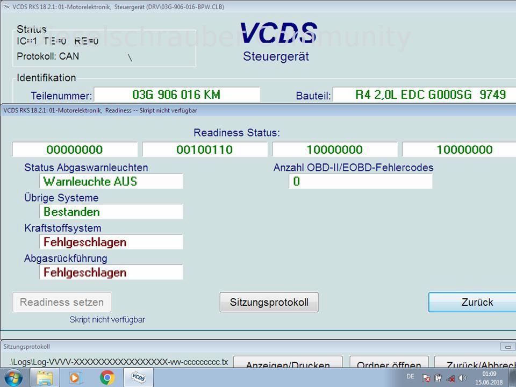Click the Teilenummer label
Screen dimensions: 516x387
pos(61,96)
